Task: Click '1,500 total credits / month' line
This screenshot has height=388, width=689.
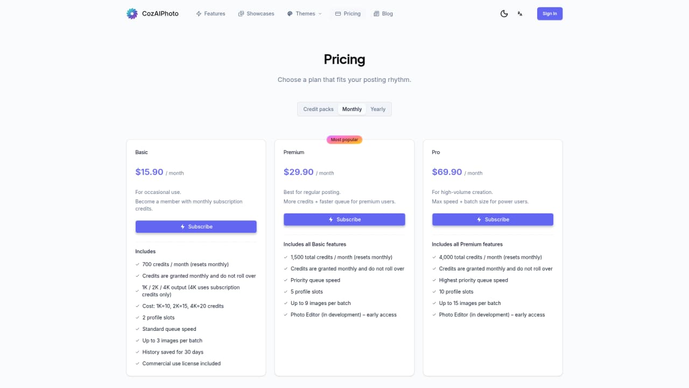Action: coord(341,257)
